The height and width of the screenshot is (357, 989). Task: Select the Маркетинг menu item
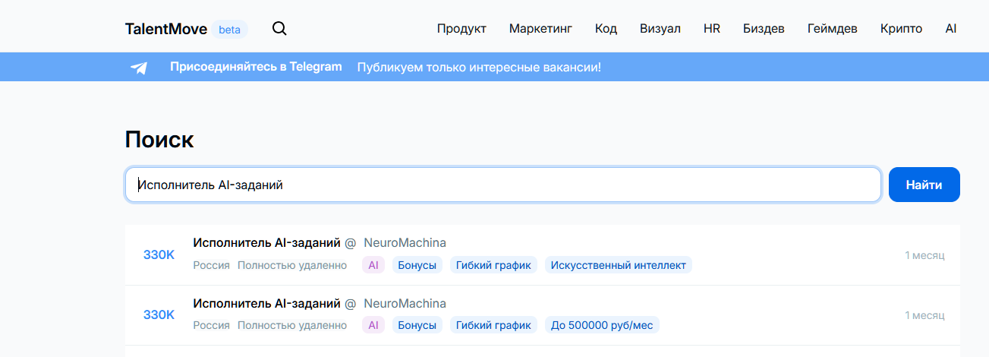(x=540, y=29)
